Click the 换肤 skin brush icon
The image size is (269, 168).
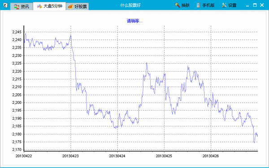click(x=178, y=5)
